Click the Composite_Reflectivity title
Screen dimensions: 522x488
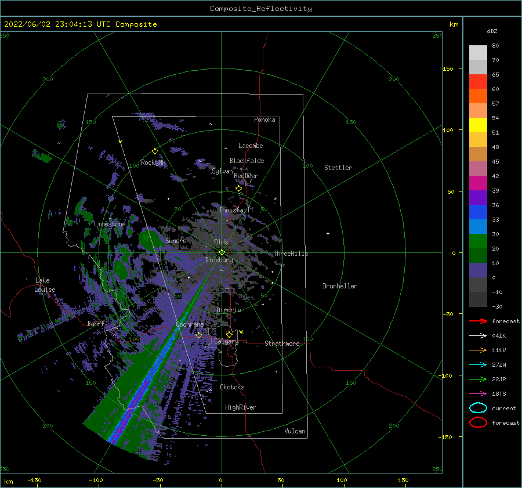[x=260, y=9]
